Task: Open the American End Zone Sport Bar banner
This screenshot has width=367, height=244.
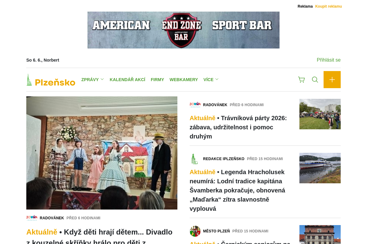Action: point(183,30)
